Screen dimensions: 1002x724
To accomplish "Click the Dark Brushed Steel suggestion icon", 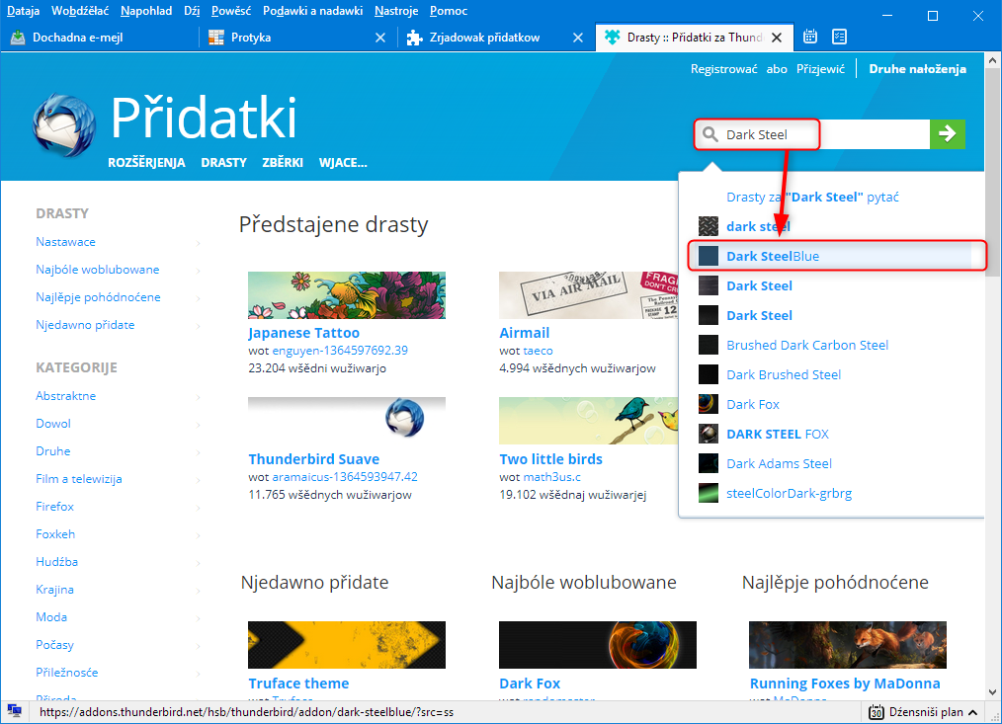I will pyautogui.click(x=709, y=374).
